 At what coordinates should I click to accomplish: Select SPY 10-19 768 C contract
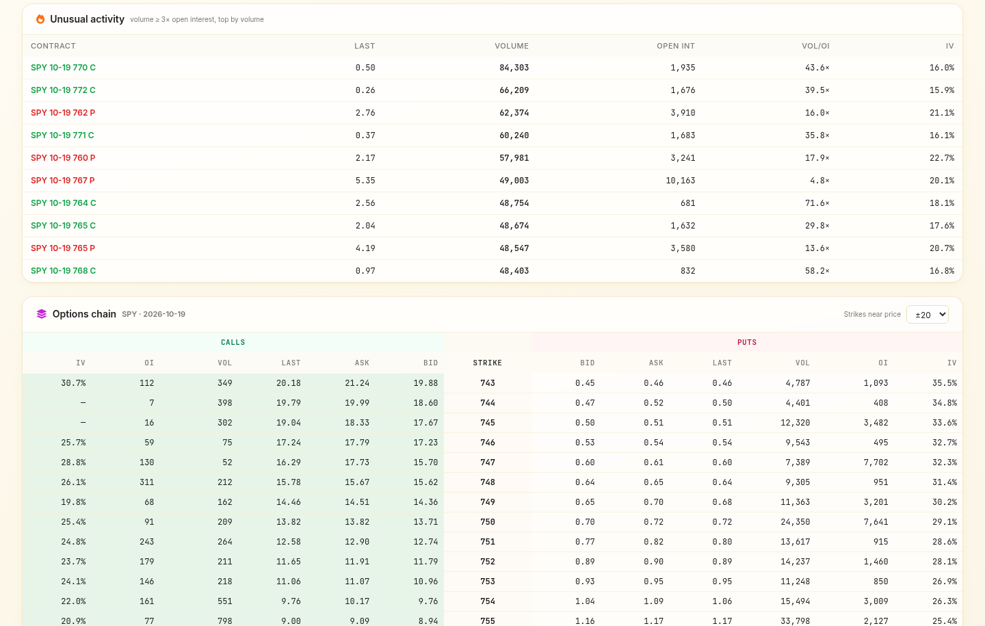click(x=63, y=271)
